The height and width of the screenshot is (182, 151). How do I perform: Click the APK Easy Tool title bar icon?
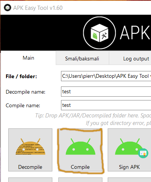(8, 8)
